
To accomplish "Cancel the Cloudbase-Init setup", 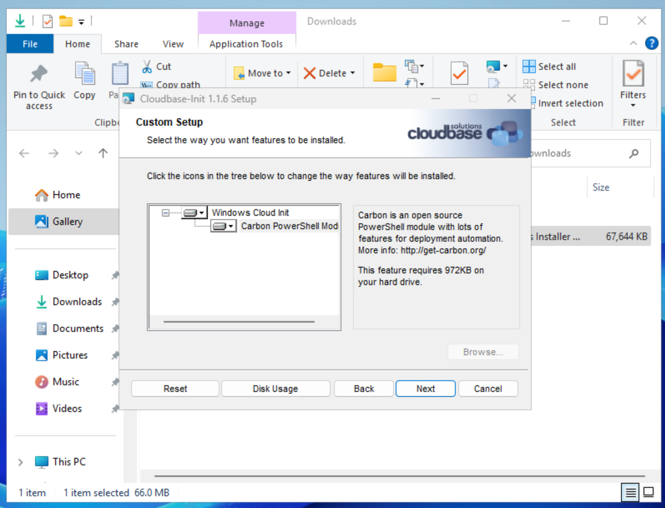I will tap(488, 389).
